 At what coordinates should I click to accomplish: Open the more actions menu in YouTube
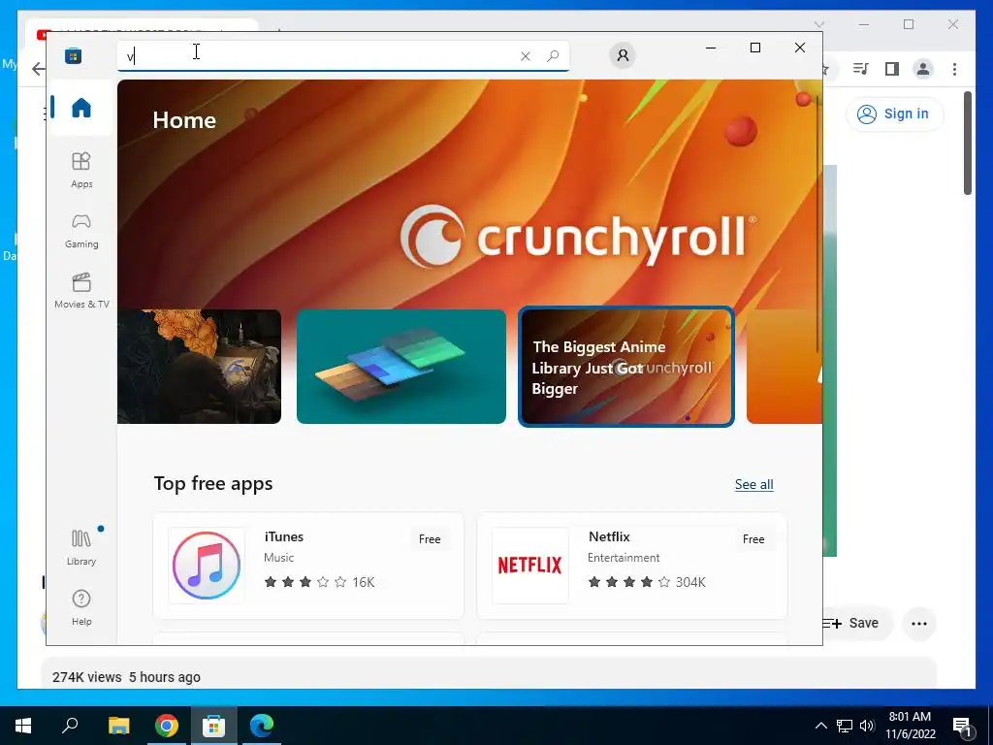point(919,624)
